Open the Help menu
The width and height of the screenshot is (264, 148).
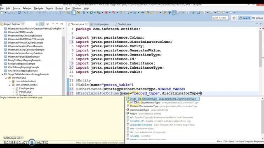tap(86, 8)
